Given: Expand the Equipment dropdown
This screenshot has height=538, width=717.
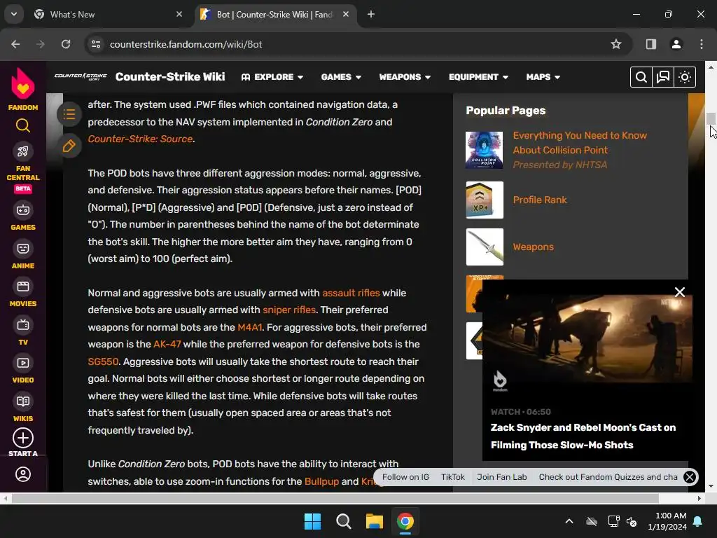Looking at the screenshot, I should (478, 77).
